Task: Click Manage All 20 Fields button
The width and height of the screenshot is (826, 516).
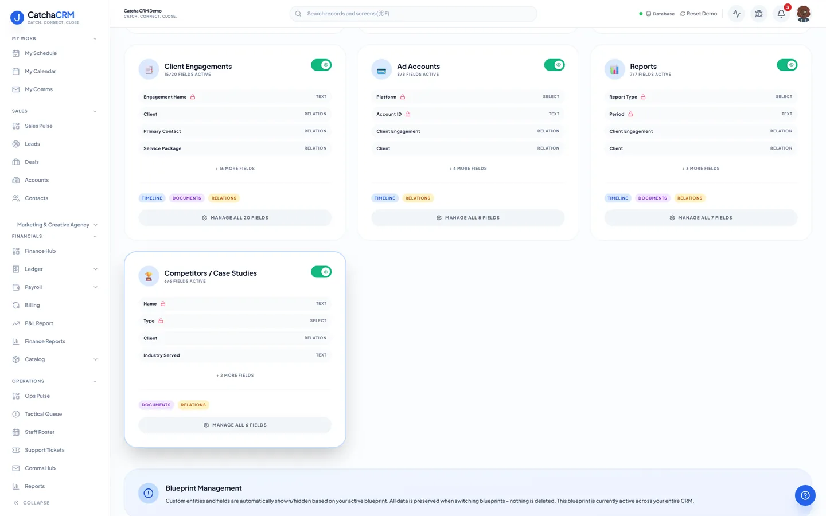Action: coord(235,218)
